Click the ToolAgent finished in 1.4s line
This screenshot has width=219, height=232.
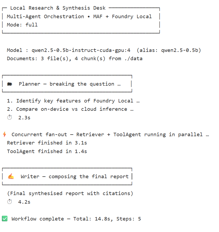[47, 151]
